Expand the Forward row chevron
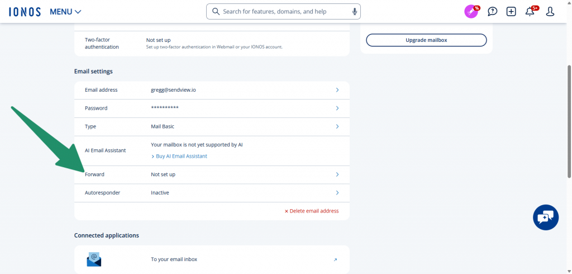 [x=337, y=174]
